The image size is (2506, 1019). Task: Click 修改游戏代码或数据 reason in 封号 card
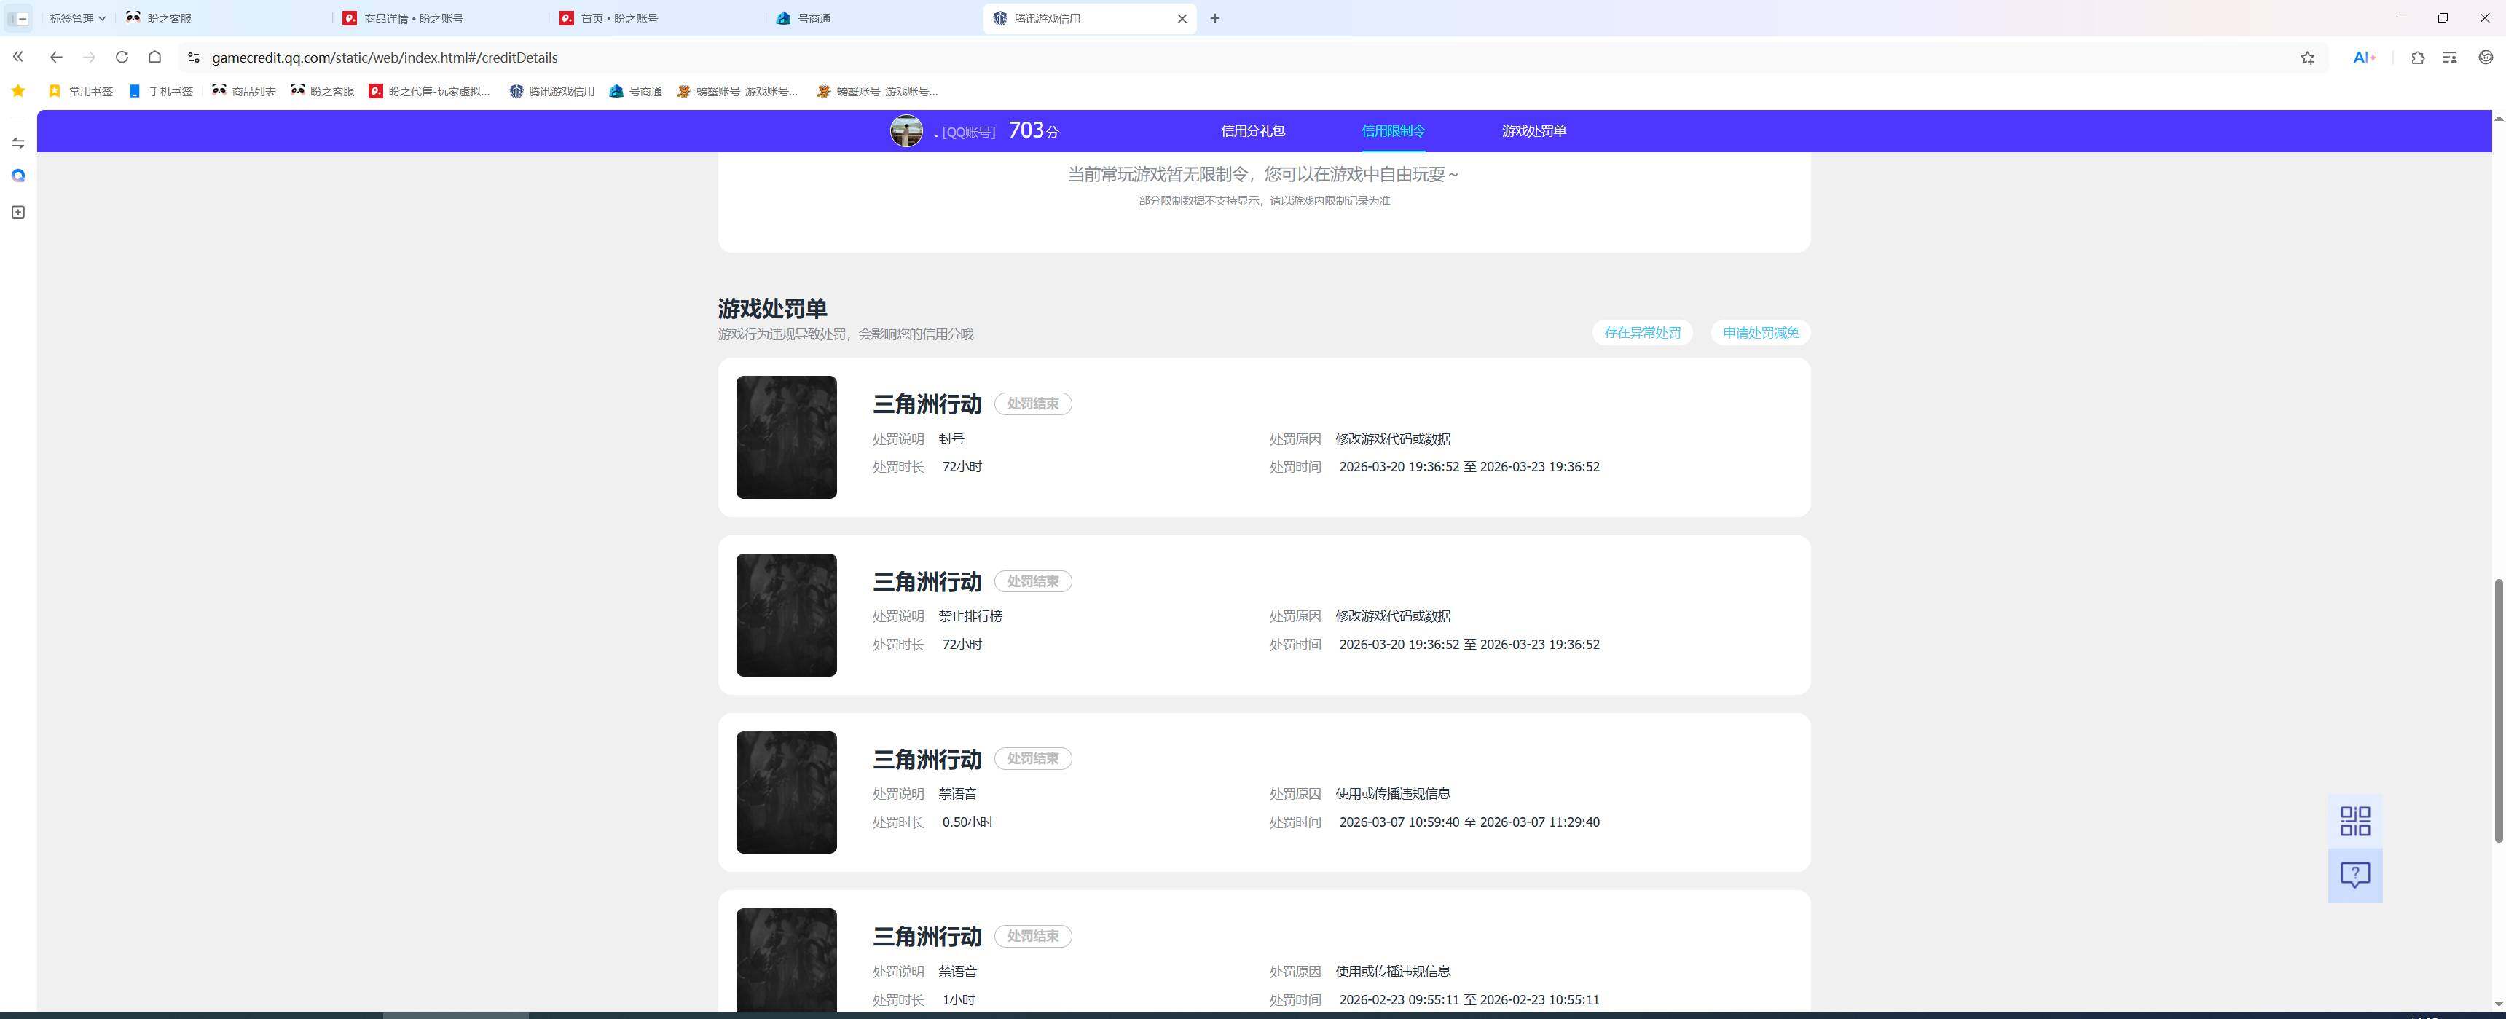[x=1392, y=438]
